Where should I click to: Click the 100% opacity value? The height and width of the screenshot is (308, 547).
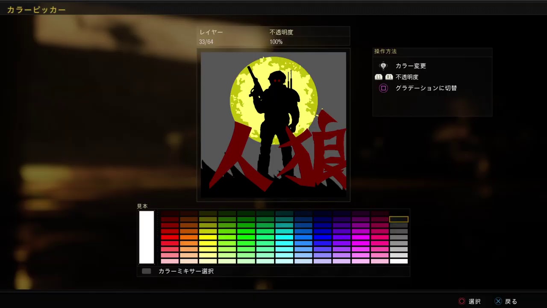point(276,42)
